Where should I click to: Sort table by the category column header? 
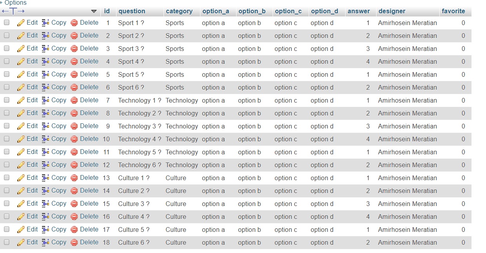(x=179, y=11)
